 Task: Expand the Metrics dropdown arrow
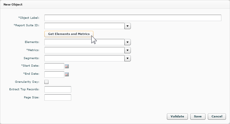pyautogui.click(x=128, y=50)
